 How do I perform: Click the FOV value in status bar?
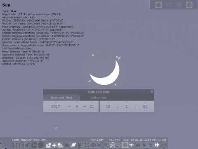click(97, 140)
